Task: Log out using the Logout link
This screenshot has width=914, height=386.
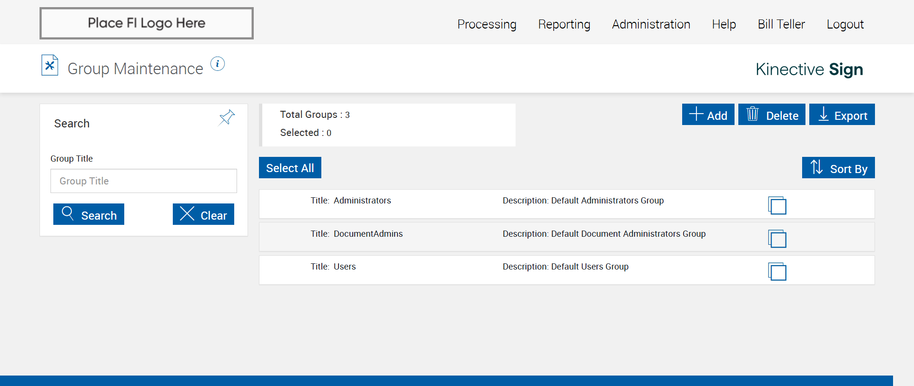Action: tap(844, 24)
